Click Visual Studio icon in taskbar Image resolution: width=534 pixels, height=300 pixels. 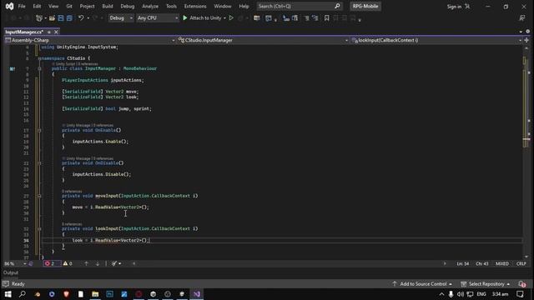[x=197, y=294]
